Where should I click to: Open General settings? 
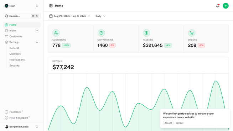(x=14, y=48)
